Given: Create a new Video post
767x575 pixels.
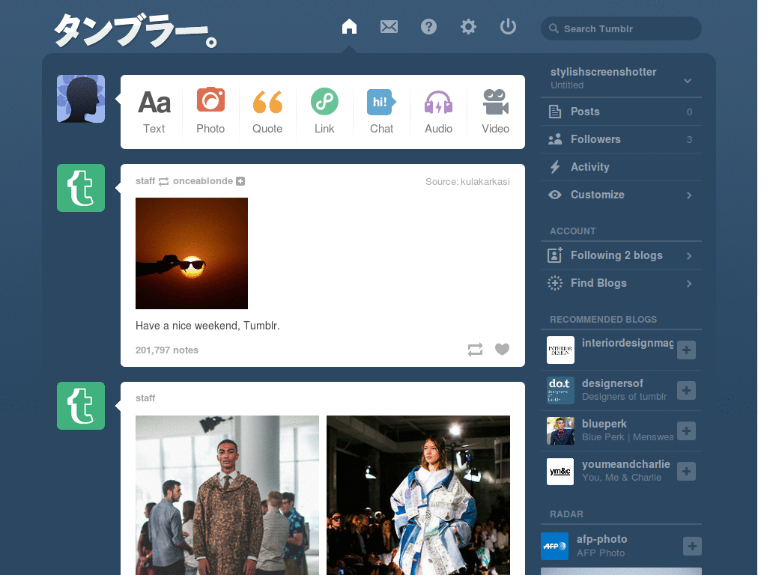Looking at the screenshot, I should tap(496, 112).
